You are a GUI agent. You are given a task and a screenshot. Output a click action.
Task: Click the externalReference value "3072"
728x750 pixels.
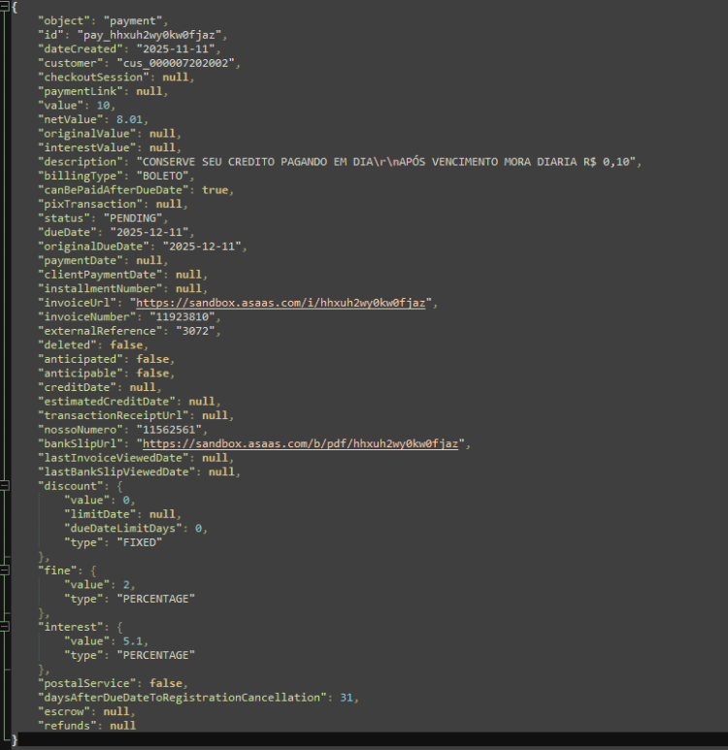coord(195,331)
